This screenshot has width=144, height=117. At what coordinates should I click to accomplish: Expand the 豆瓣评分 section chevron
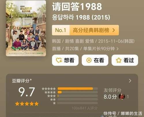(x=130, y=81)
